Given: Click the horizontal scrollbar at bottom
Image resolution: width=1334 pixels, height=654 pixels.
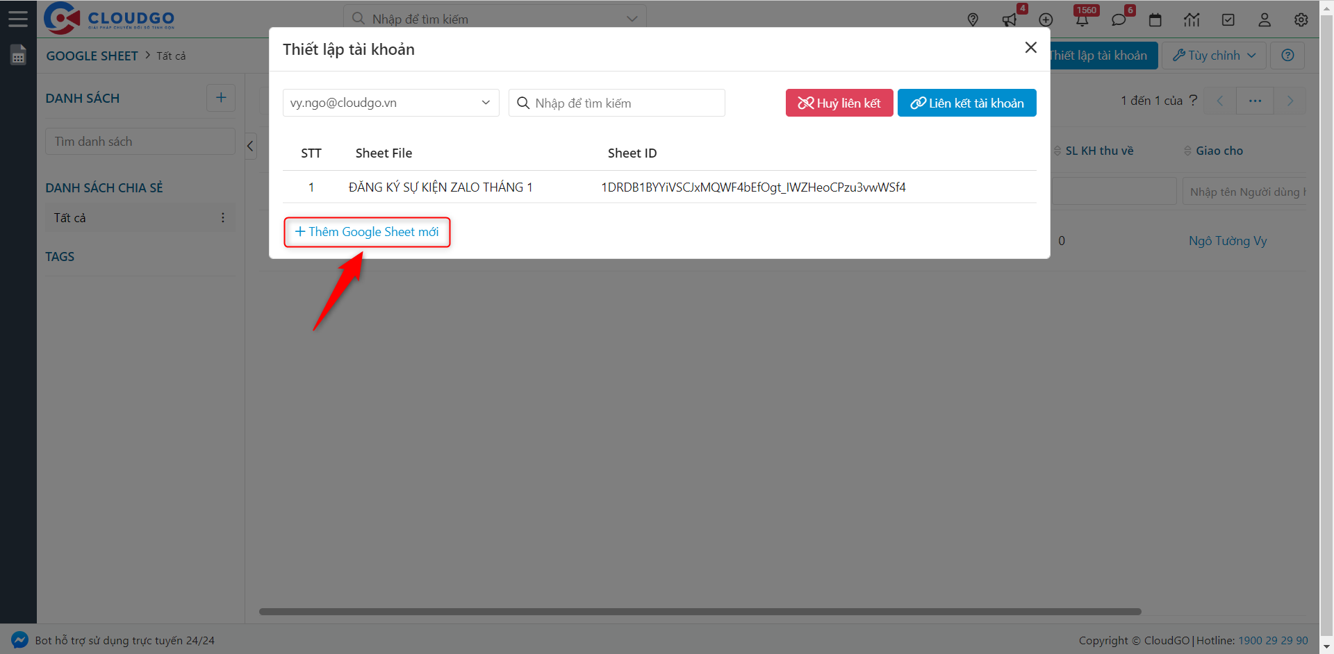Looking at the screenshot, I should tap(700, 612).
